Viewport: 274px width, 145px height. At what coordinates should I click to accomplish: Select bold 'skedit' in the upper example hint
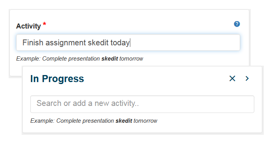tap(110, 59)
